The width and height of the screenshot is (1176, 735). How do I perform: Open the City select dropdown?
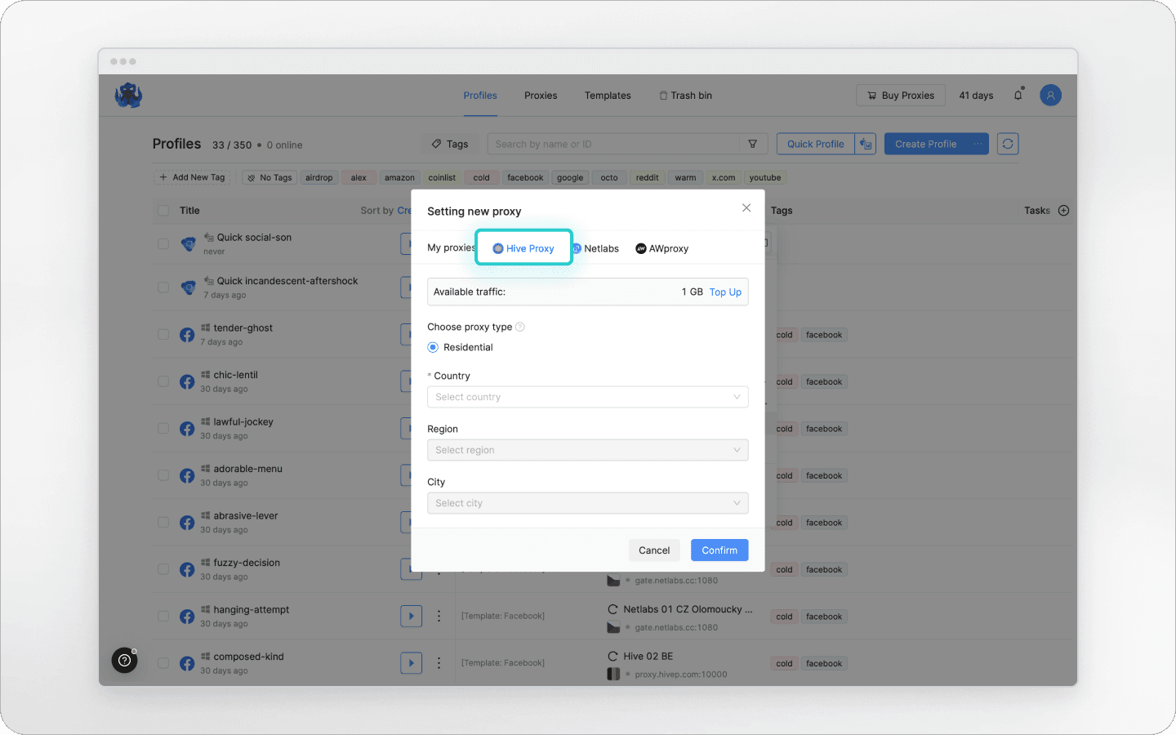588,503
